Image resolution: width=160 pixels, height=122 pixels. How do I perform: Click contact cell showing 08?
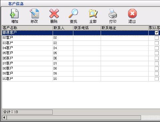point(63,69)
